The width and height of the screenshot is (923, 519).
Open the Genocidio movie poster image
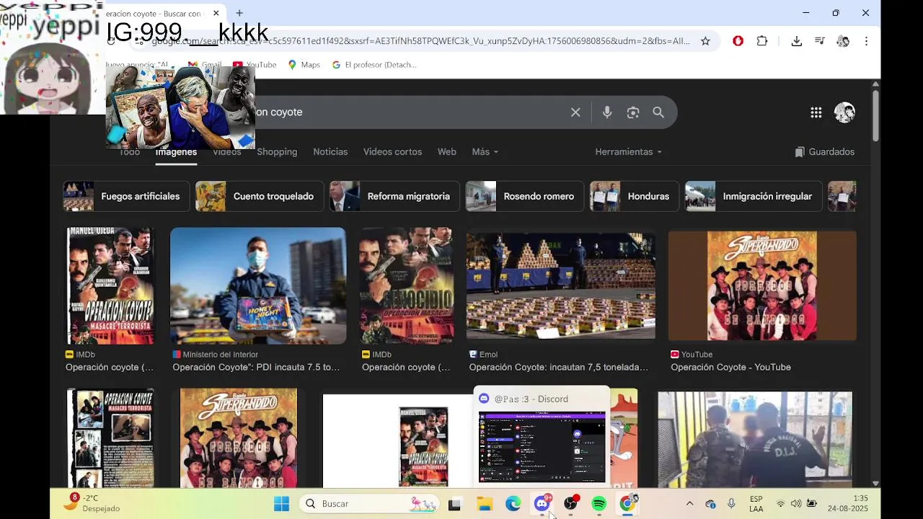coord(407,285)
